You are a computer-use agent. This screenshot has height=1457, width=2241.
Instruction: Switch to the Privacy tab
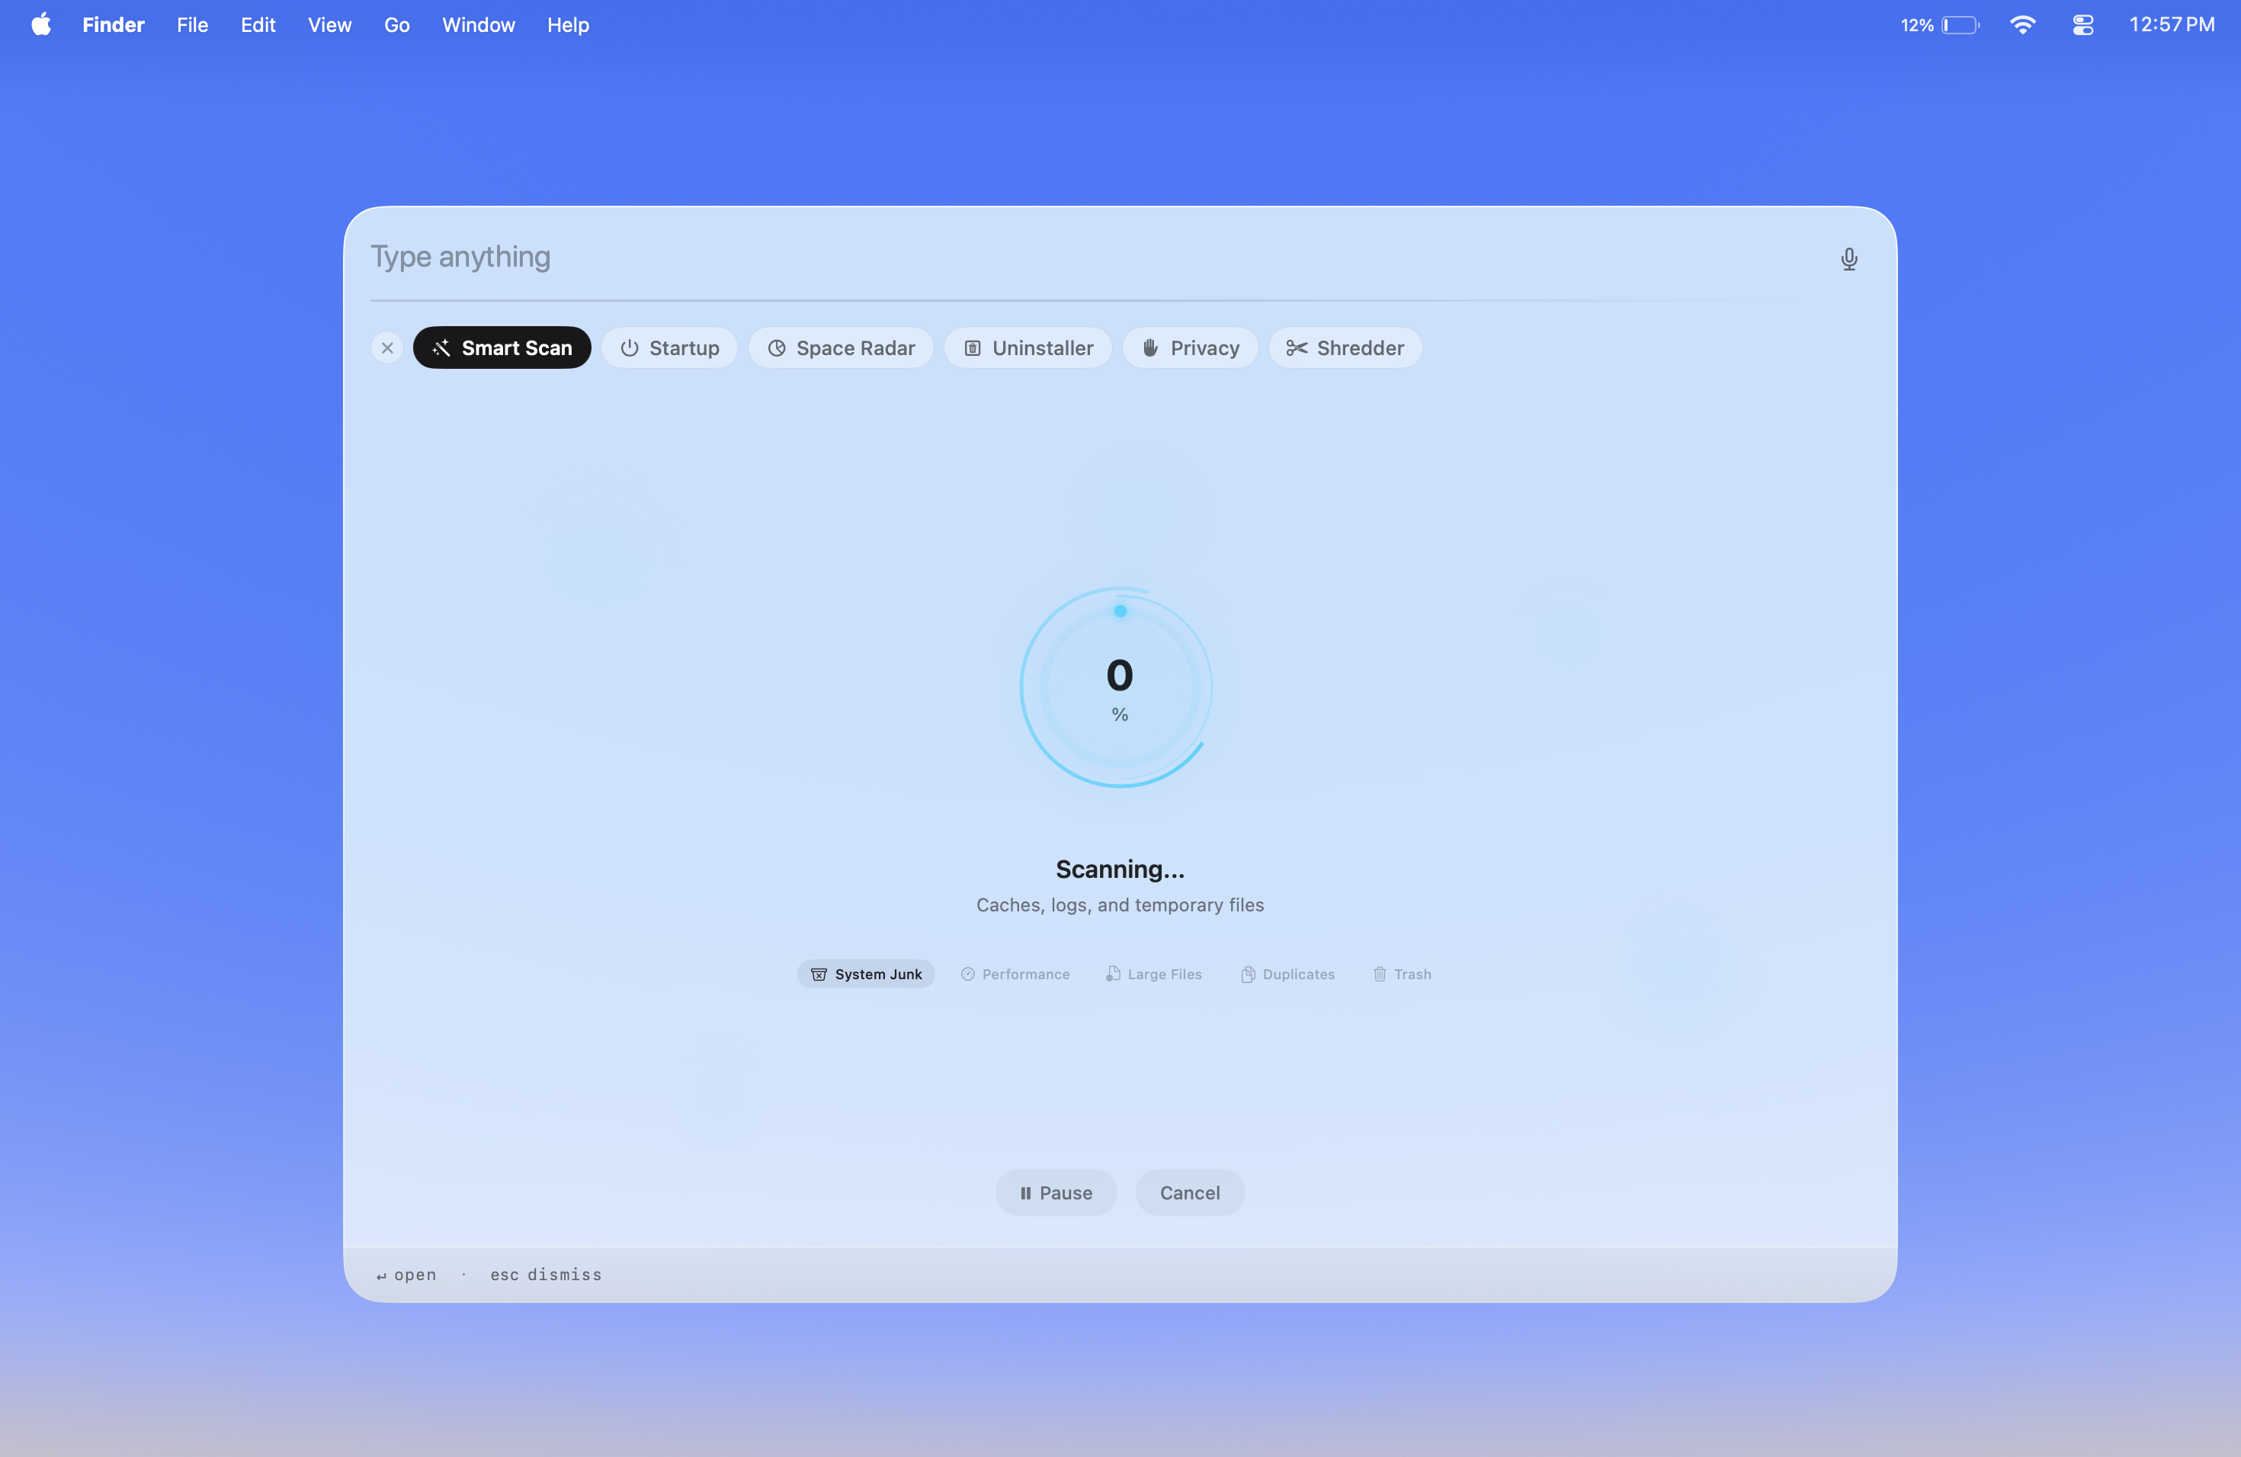coord(1190,348)
